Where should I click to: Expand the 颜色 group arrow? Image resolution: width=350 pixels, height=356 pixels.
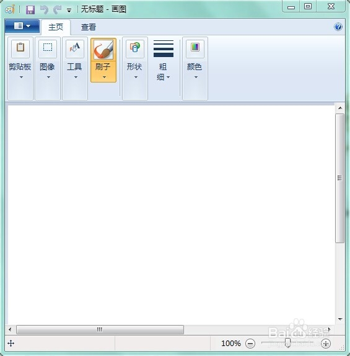click(x=196, y=77)
